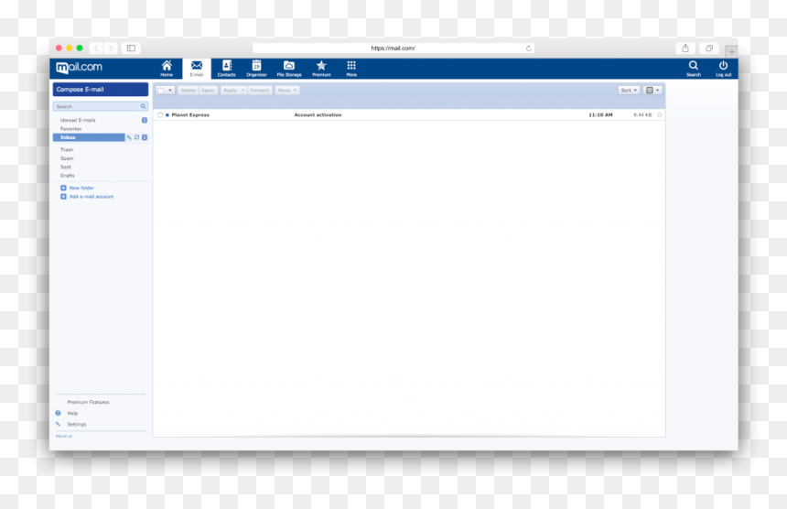Click the Search magnifier in top bar
This screenshot has height=509, width=787.
pos(693,69)
